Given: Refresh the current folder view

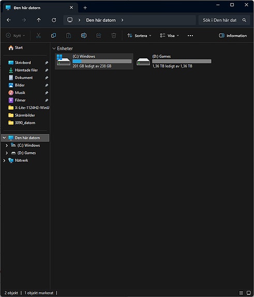Looking at the screenshot, I should tap(54, 20).
